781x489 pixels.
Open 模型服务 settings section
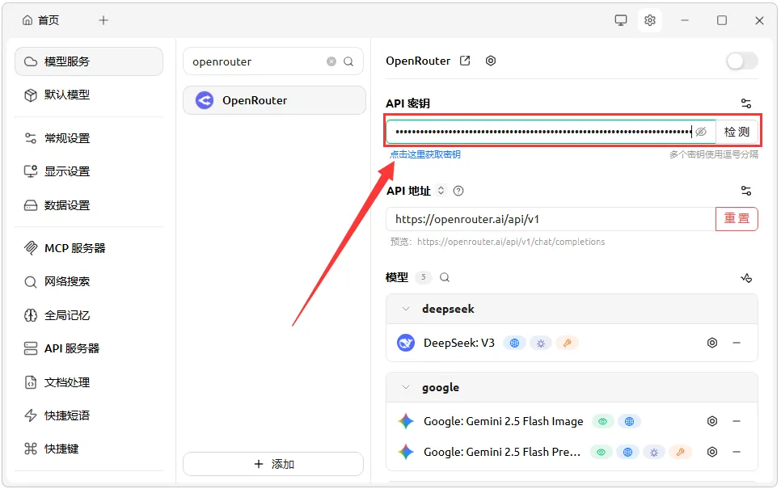pyautogui.click(x=89, y=61)
